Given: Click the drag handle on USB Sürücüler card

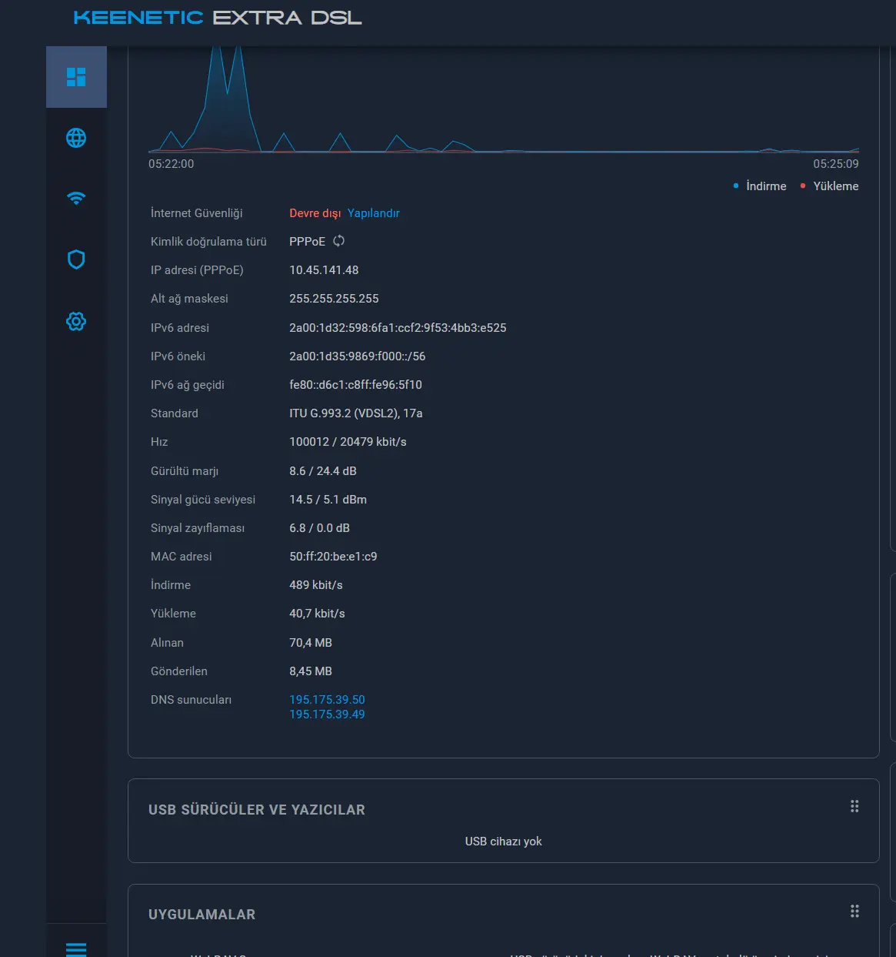Looking at the screenshot, I should tap(854, 806).
